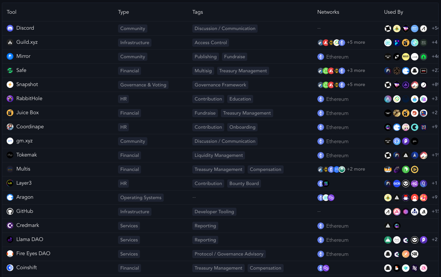This screenshot has width=441, height=277.
Task: Show the +3 more users for RabbitHole
Action: [x=435, y=99]
